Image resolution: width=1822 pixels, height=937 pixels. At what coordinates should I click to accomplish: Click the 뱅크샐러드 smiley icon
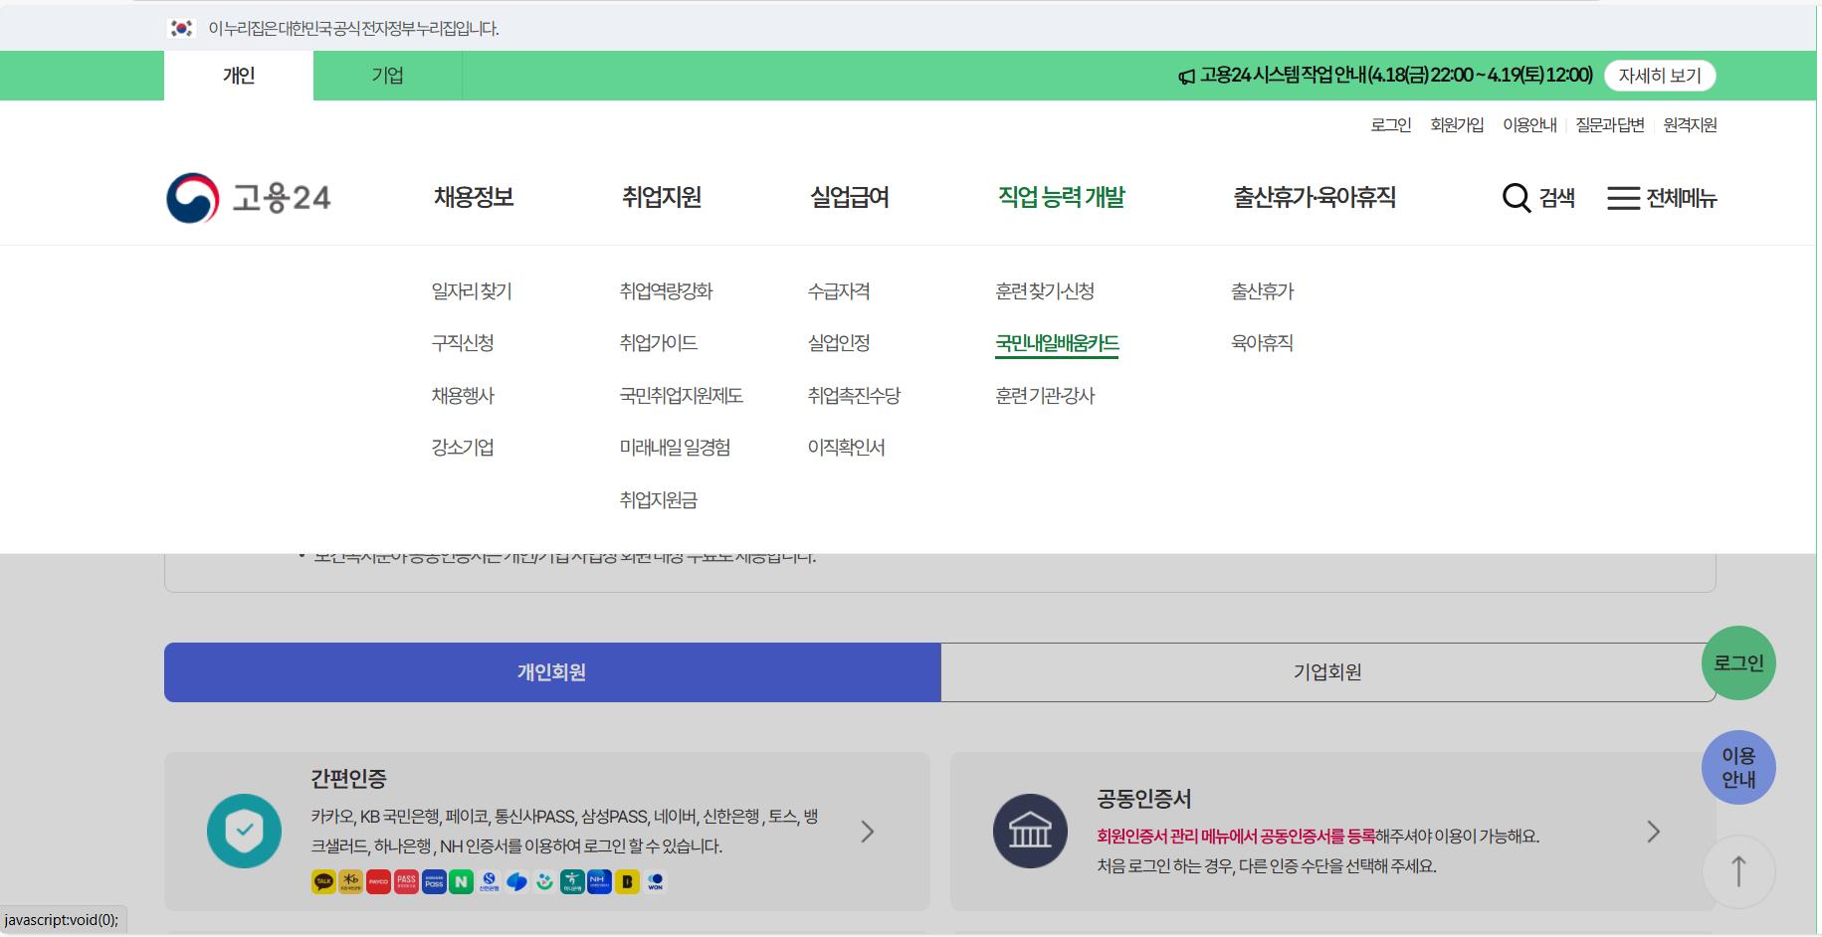point(544,881)
